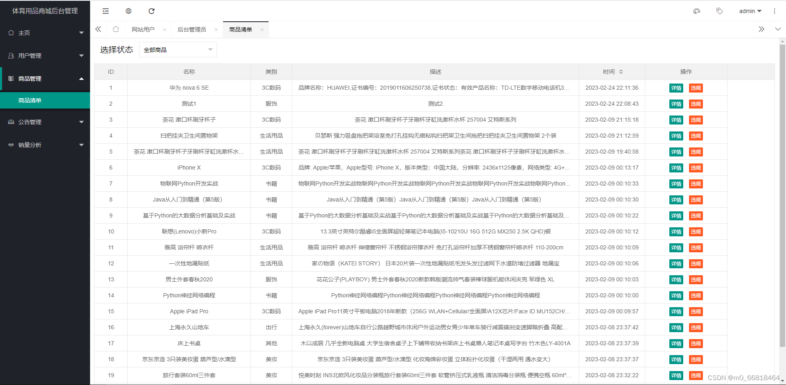This screenshot has height=385, width=786.
Task: Open the three-dot more options menu
Action: (x=775, y=11)
